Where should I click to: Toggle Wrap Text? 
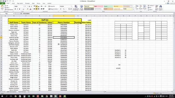[52, 6]
